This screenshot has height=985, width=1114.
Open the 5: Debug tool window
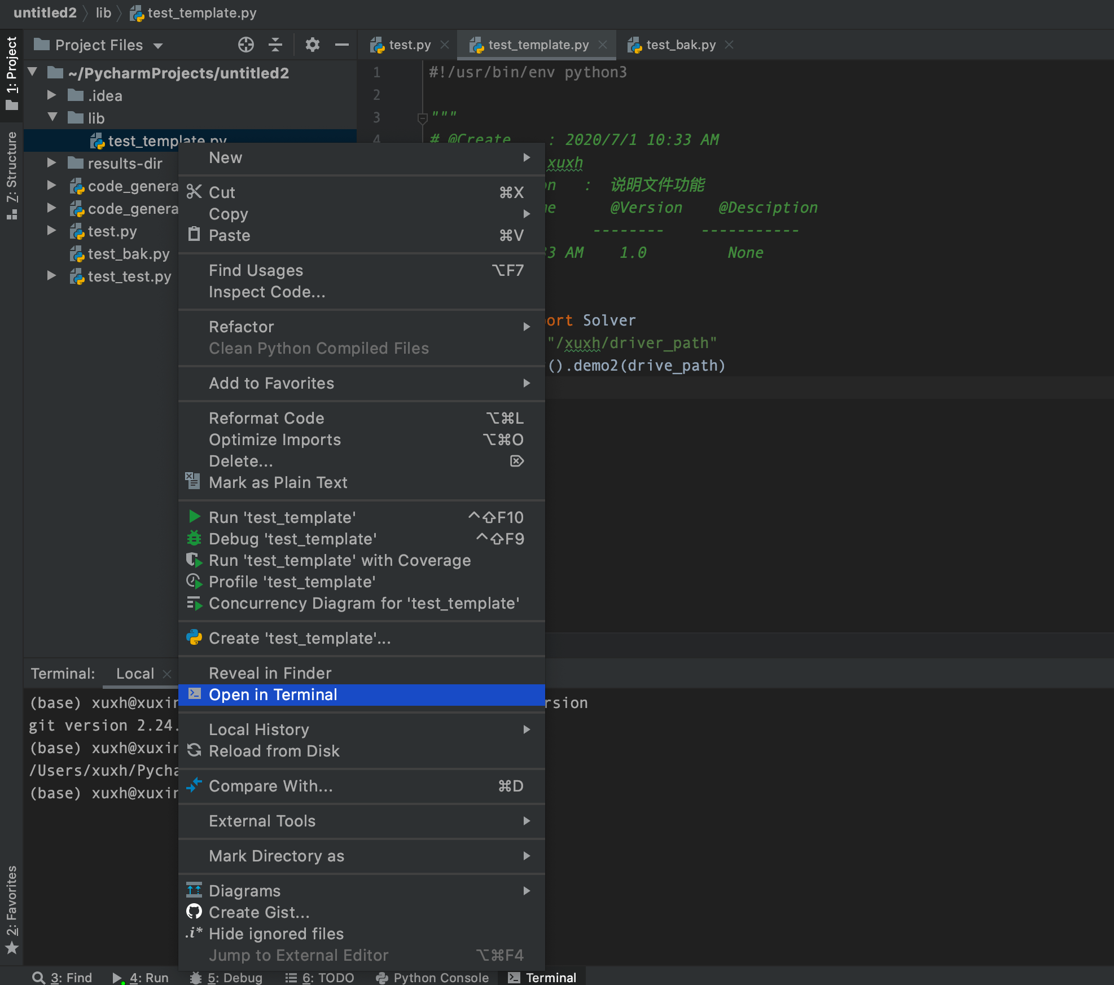[226, 977]
